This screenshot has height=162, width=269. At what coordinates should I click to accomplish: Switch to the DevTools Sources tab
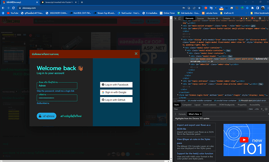tap(200, 18)
